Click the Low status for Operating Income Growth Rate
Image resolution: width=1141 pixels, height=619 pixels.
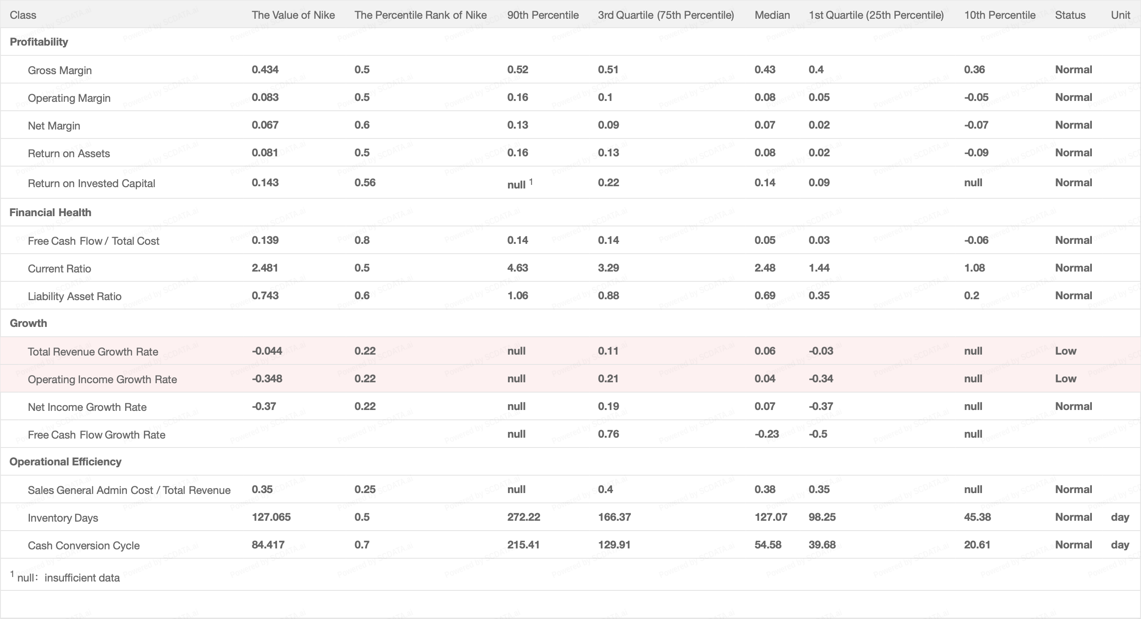tap(1065, 379)
